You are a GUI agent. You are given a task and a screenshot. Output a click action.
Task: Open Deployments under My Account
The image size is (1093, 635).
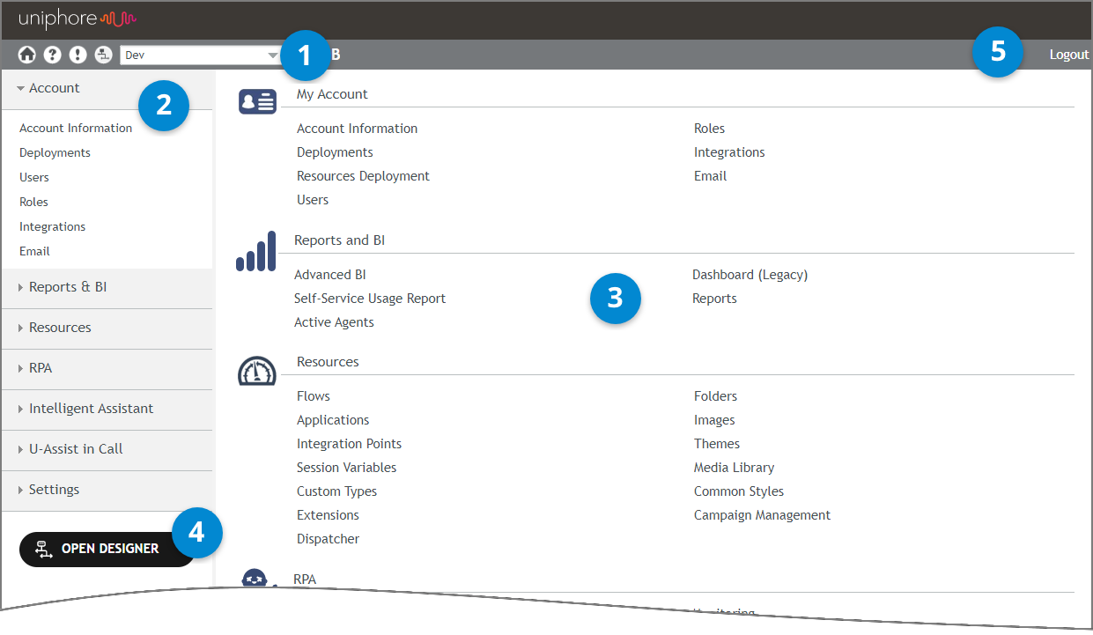click(335, 152)
